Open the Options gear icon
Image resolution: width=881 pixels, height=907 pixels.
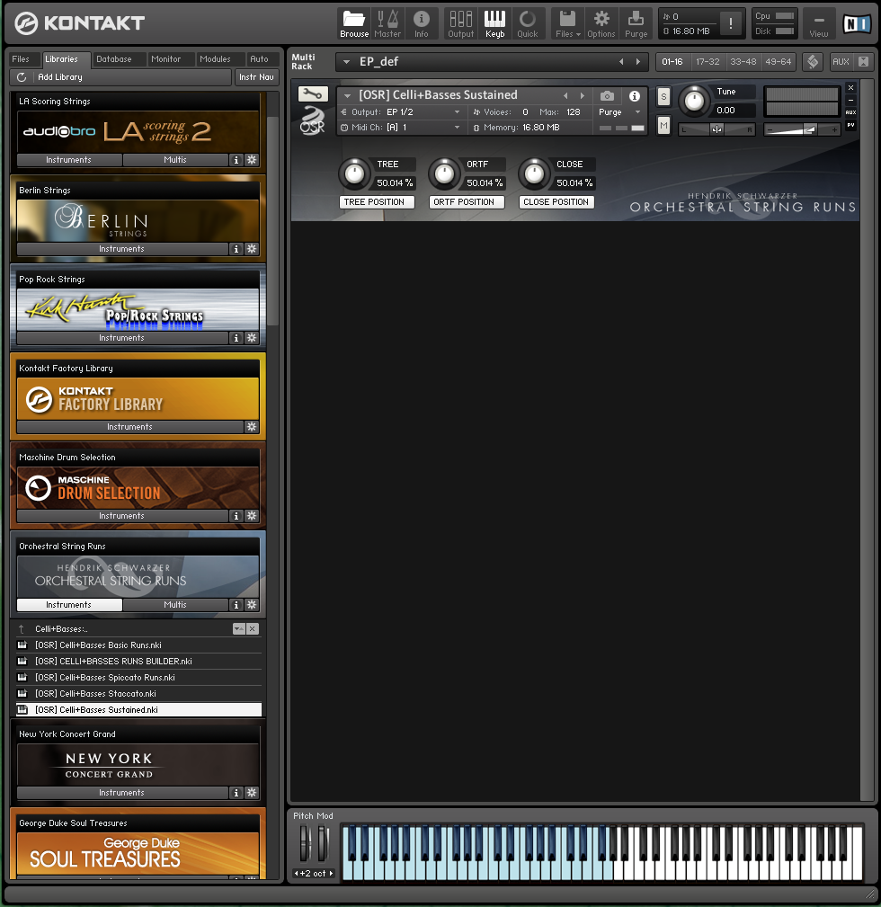[601, 23]
